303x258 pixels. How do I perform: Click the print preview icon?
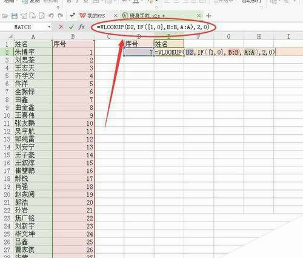coord(42,16)
